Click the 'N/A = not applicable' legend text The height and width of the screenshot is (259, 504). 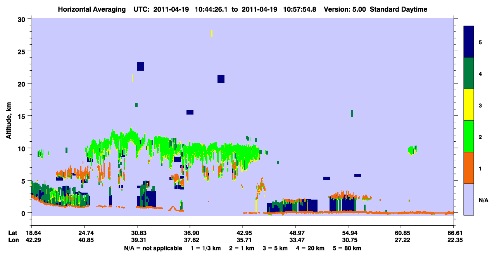[x=153, y=248]
